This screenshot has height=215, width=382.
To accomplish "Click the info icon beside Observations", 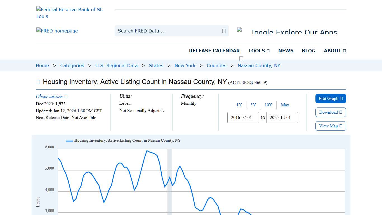I will [x=65, y=96].
